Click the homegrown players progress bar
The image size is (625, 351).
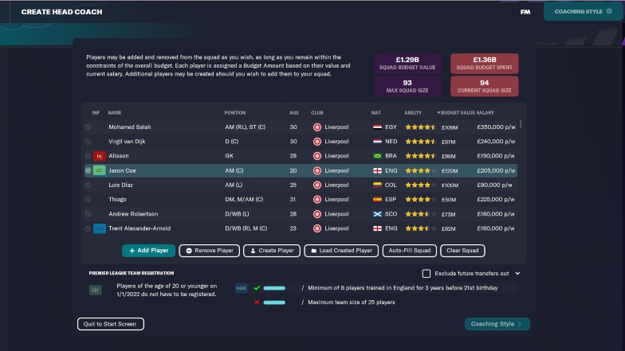click(x=274, y=288)
